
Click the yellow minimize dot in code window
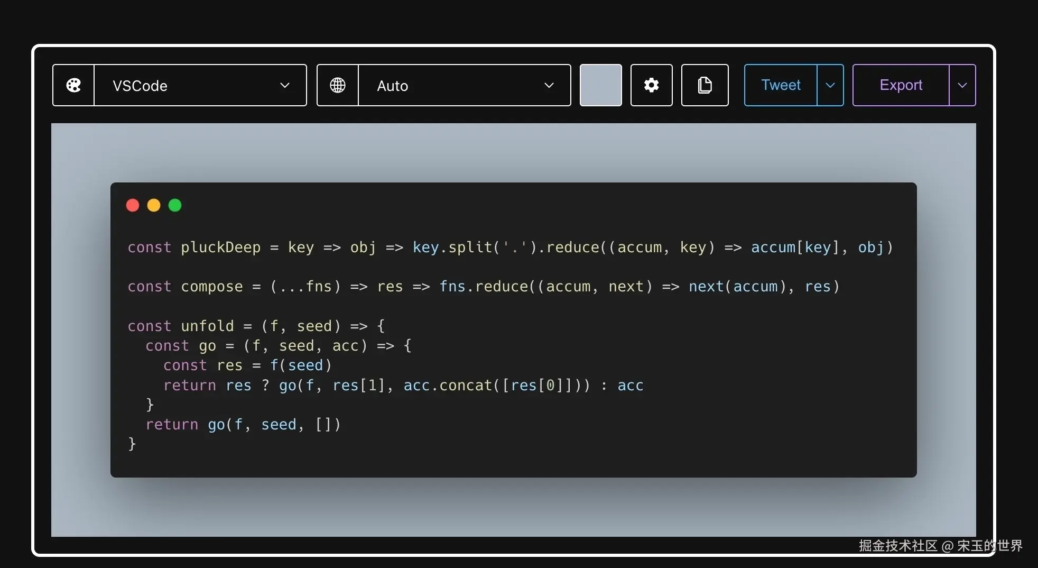pos(154,205)
